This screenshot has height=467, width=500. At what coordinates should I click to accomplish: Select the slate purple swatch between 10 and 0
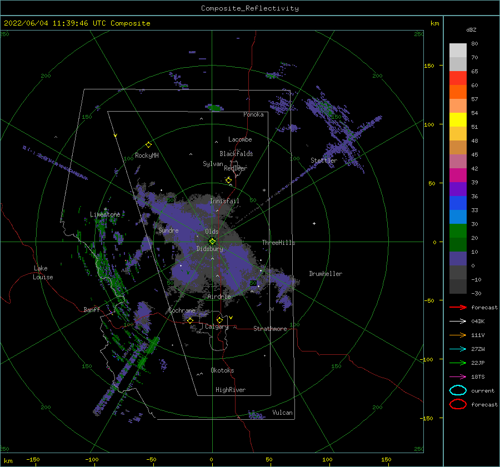click(x=458, y=259)
